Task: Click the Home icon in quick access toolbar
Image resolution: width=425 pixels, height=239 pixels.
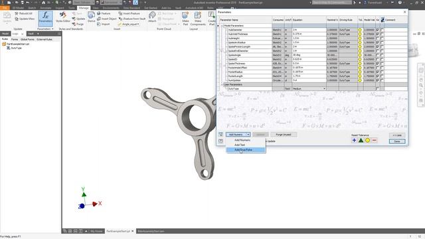Action: (x=43, y=3)
